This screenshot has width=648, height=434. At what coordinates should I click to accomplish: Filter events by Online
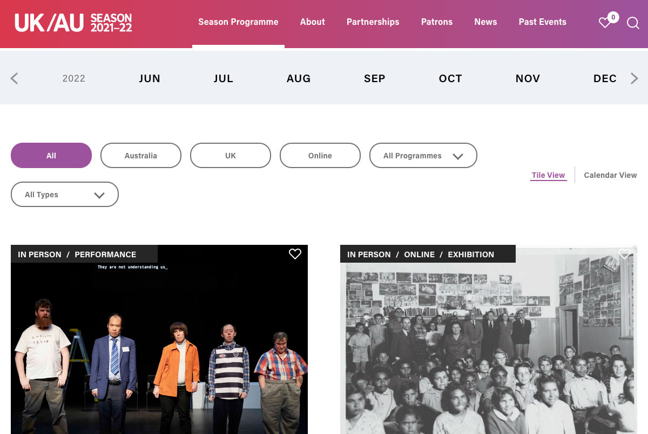(320, 156)
